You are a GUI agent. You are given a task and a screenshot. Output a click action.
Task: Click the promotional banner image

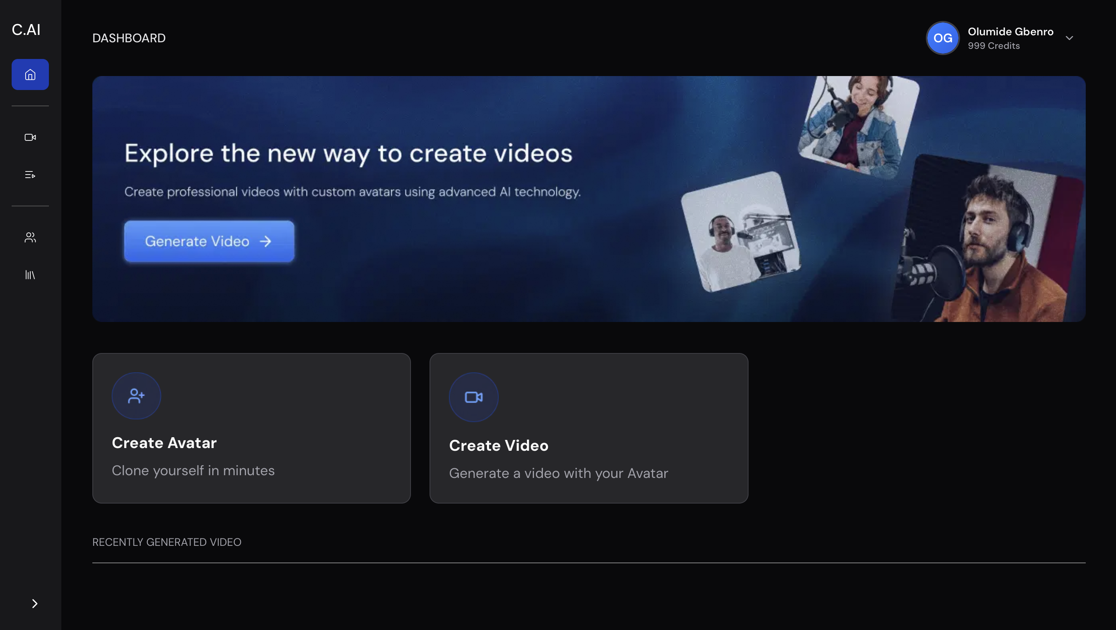588,199
